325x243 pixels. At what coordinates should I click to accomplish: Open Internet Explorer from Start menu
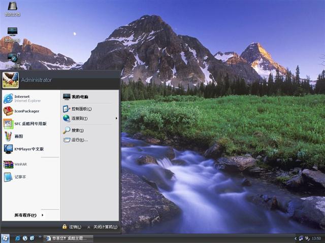[23, 98]
